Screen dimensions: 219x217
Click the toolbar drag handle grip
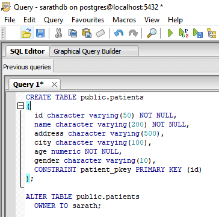pos(2,33)
